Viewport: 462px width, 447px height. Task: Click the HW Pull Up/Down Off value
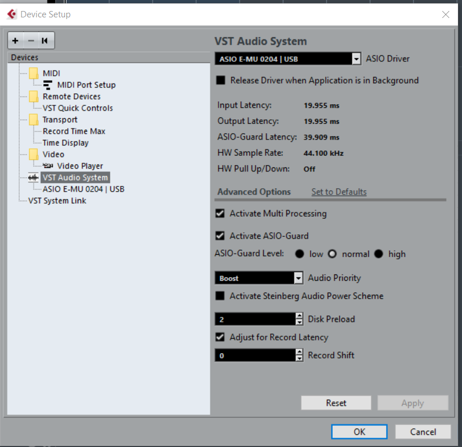(310, 169)
